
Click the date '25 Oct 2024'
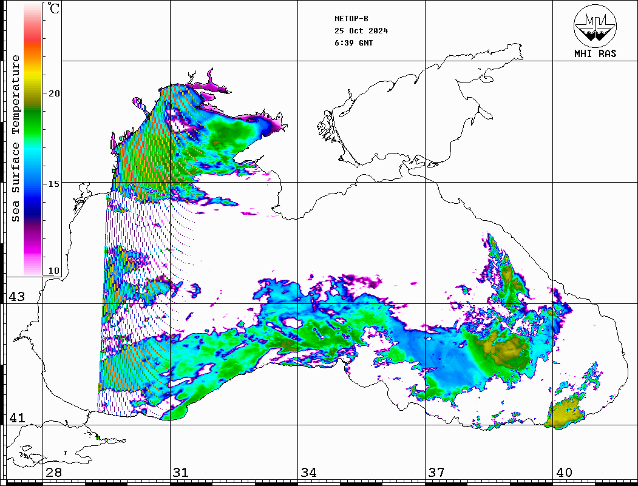[x=361, y=31]
